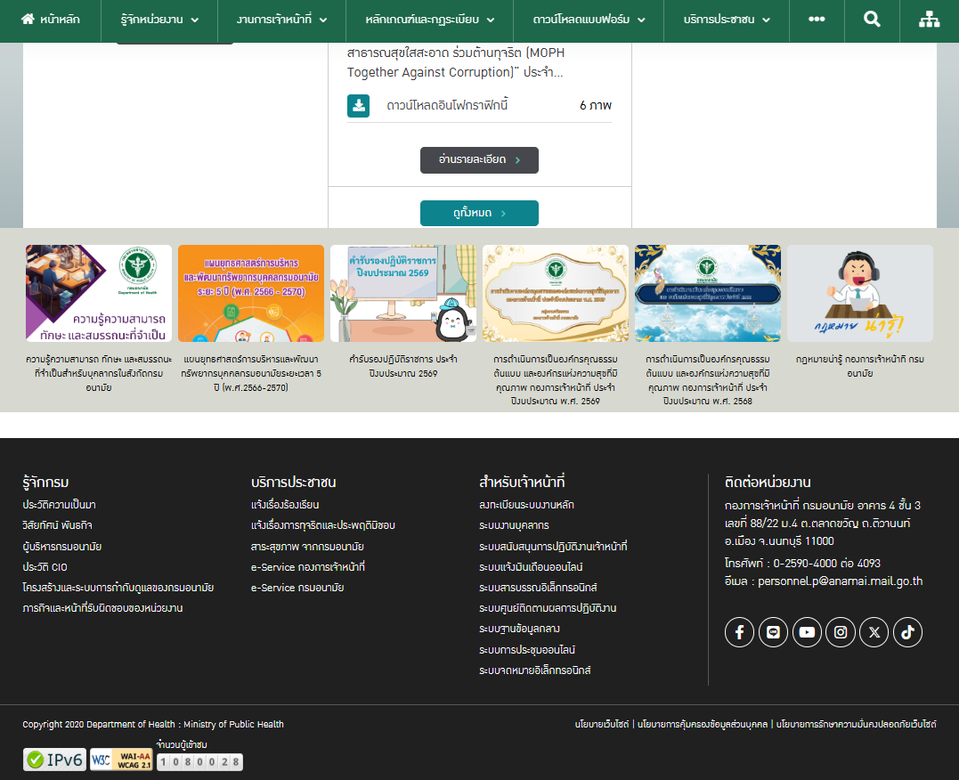Open the ประวัติความเป็นมา footer link

(59, 505)
